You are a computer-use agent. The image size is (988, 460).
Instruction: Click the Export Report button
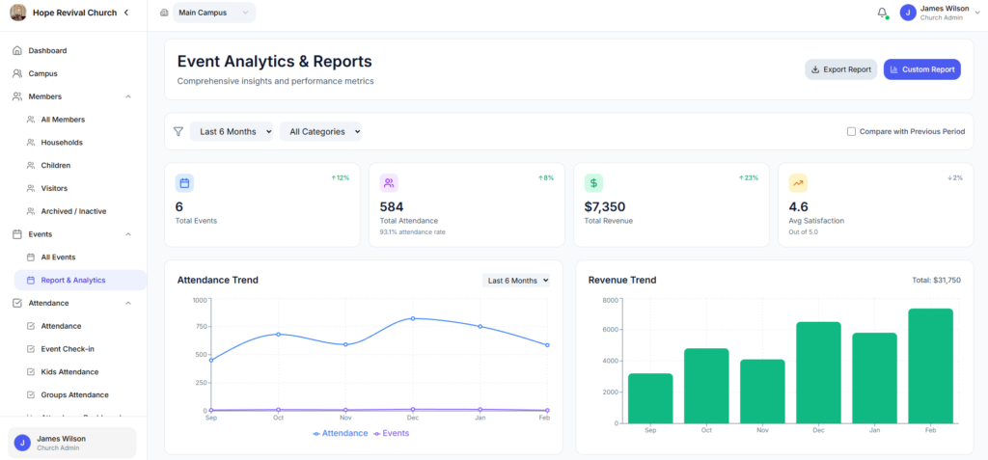pos(840,70)
